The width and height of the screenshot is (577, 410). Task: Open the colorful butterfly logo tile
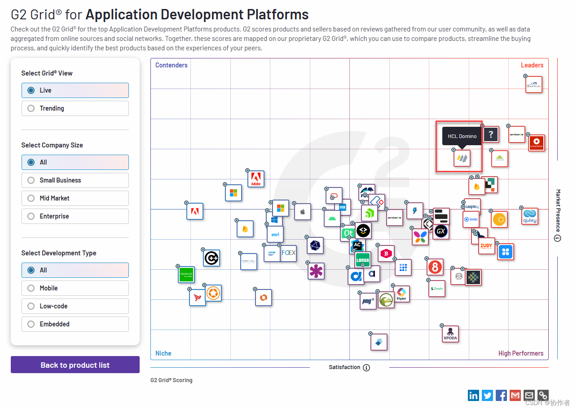tap(420, 236)
